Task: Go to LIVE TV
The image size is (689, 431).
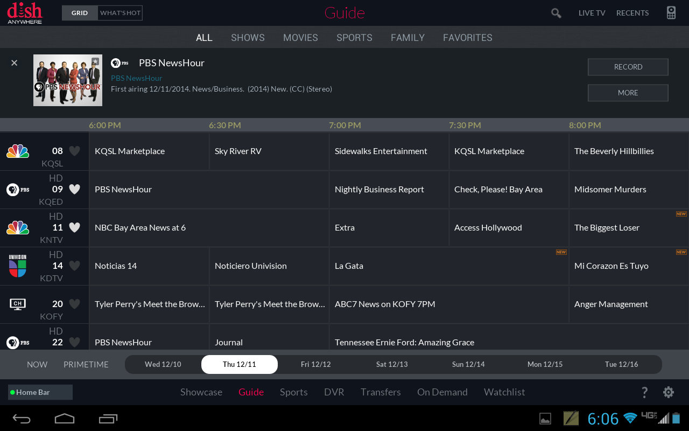Action: coord(592,13)
